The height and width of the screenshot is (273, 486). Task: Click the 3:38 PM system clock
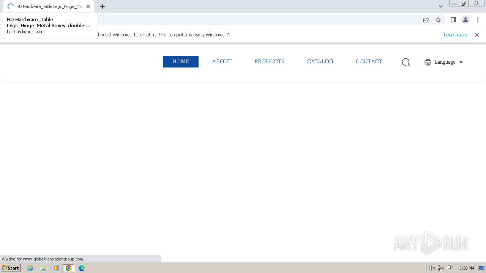coord(466,268)
